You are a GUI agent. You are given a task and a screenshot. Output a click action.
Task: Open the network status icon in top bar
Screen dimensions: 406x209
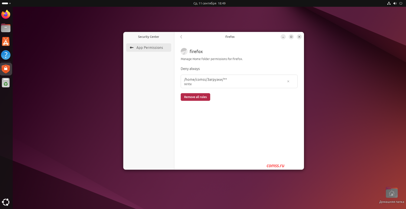(x=389, y=4)
